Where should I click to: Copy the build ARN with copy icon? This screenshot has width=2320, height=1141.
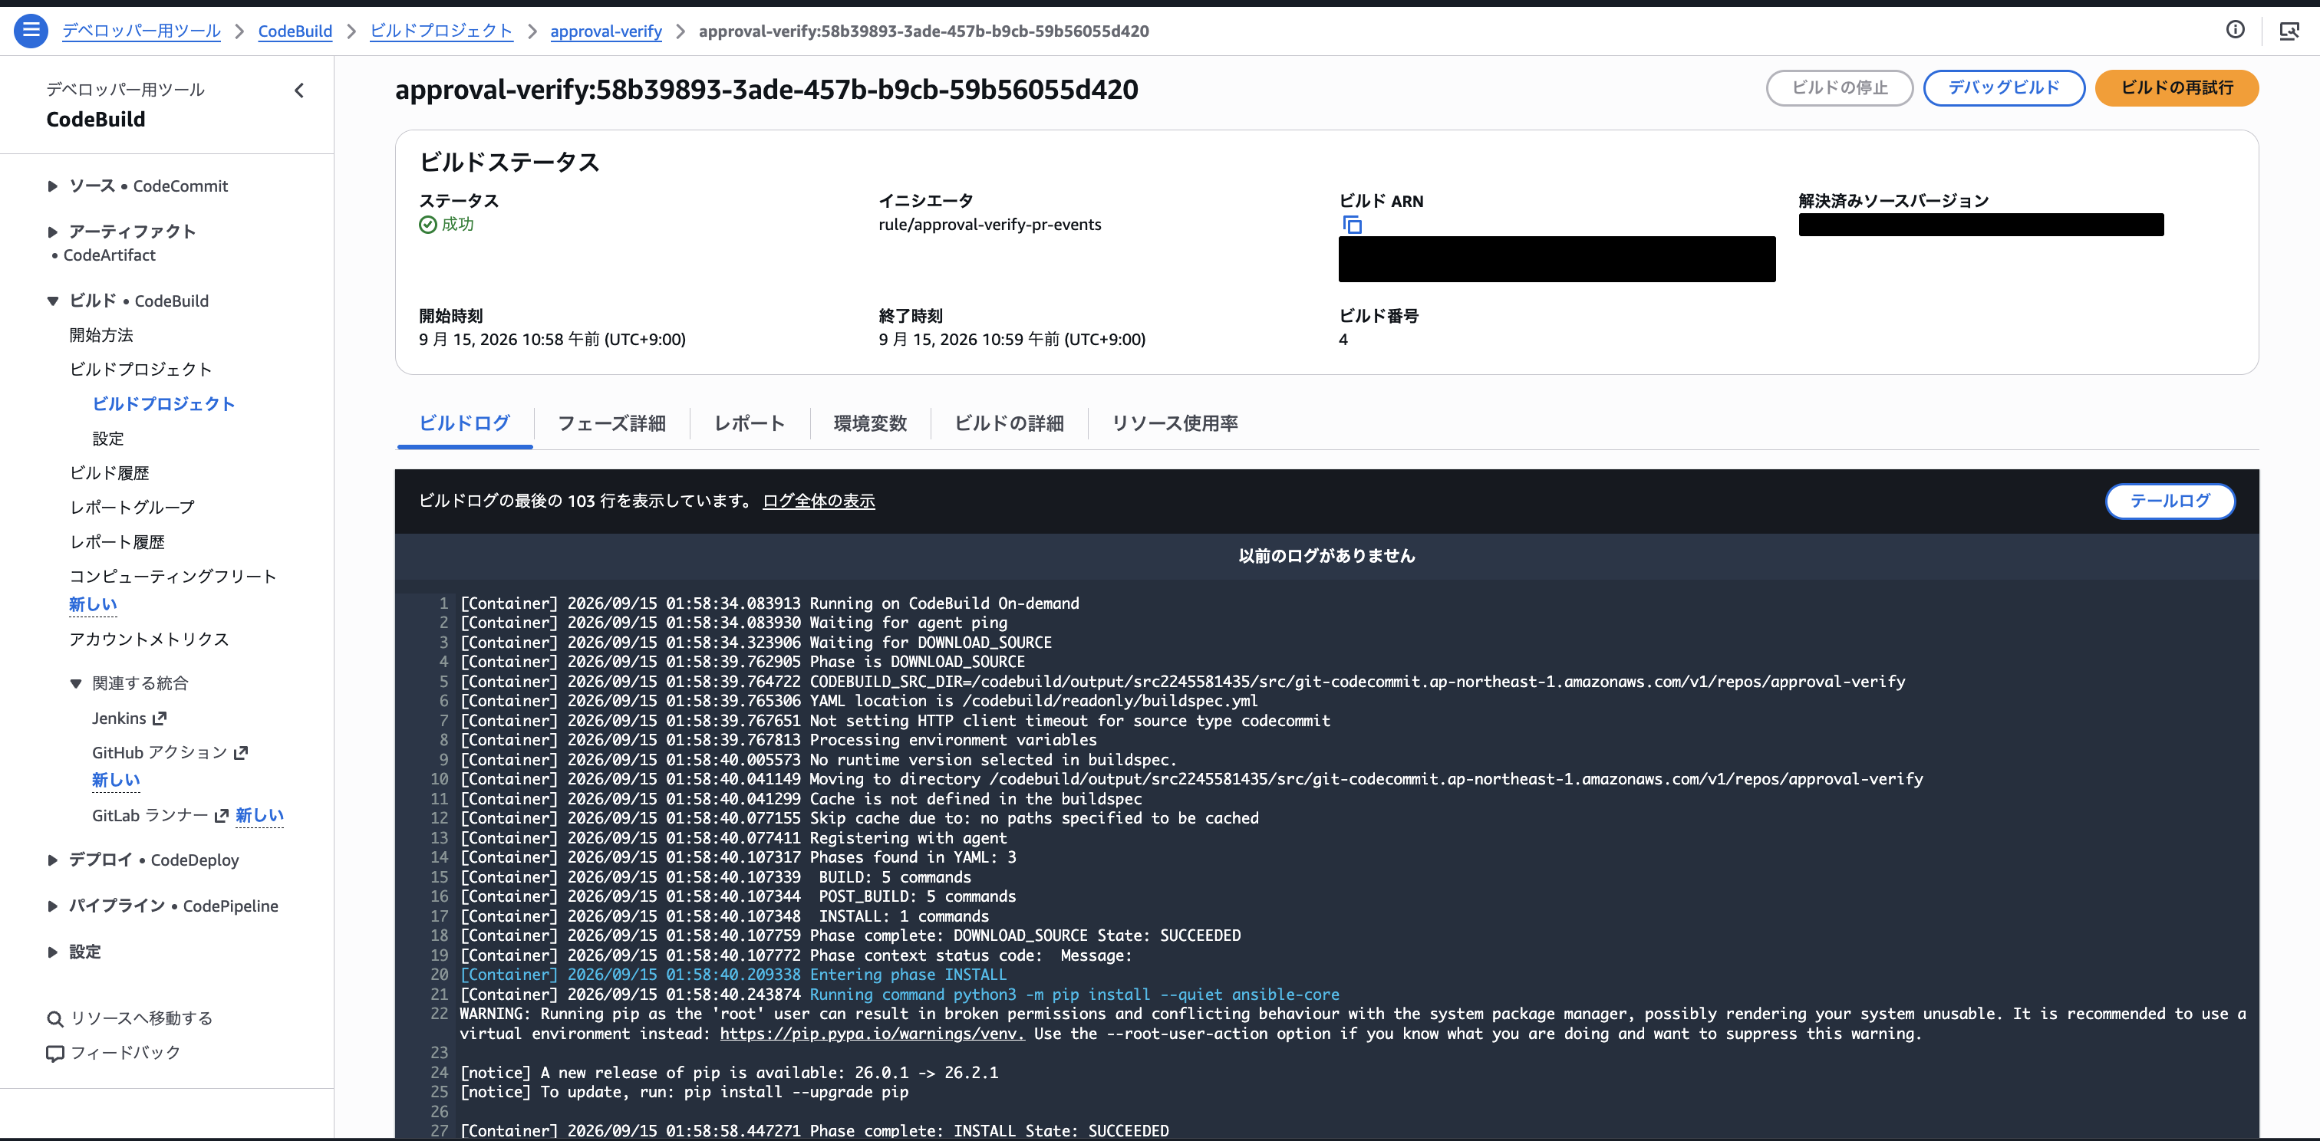[1352, 224]
